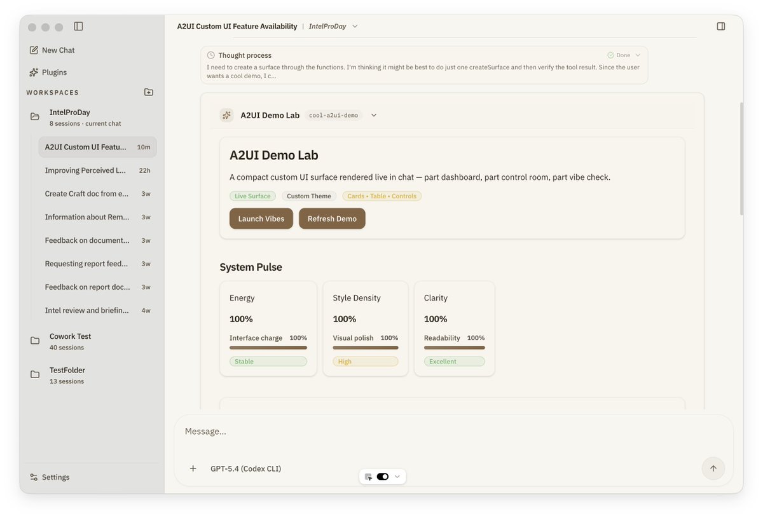
Task: Click the chat vertical scrollbar
Action: point(741,159)
